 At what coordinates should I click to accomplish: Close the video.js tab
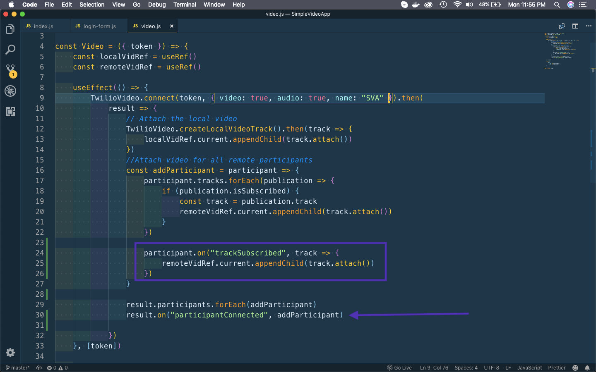pos(172,26)
